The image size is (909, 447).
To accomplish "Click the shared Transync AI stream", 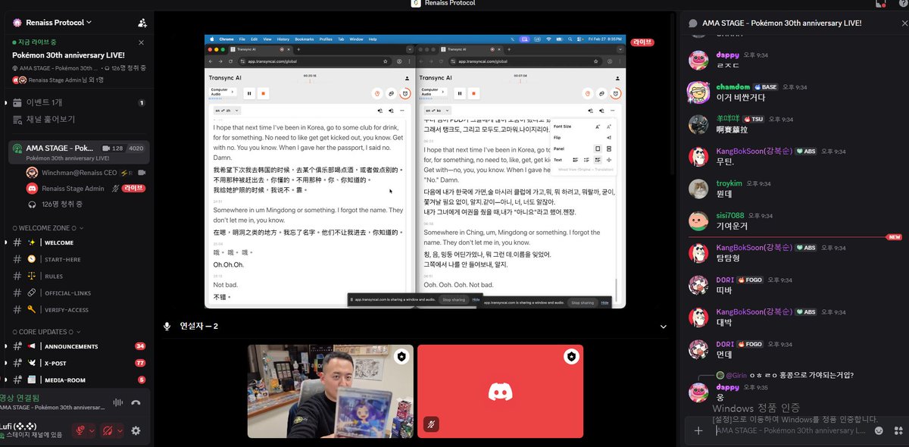I will pos(415,171).
